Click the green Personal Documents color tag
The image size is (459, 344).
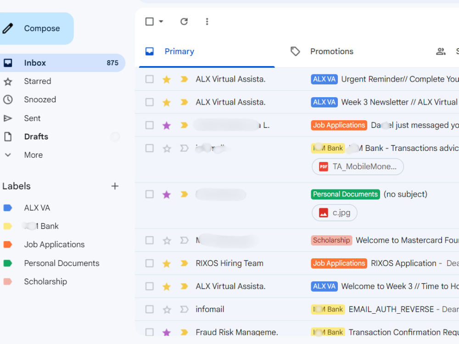(x=8, y=263)
